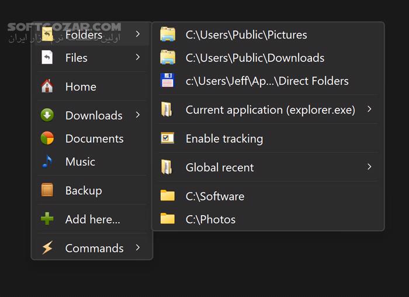Click the red house Home icon

pos(47,86)
